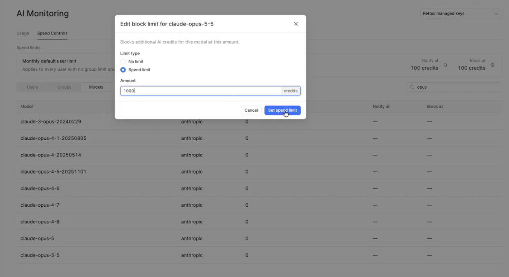Click the claude-opus-4-20250514 model name

click(51, 155)
